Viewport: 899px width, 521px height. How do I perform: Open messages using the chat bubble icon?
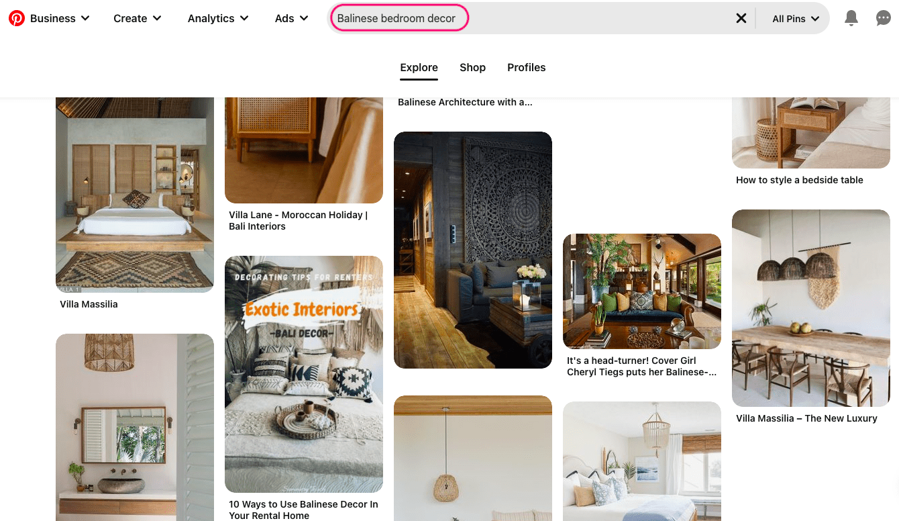tap(883, 18)
